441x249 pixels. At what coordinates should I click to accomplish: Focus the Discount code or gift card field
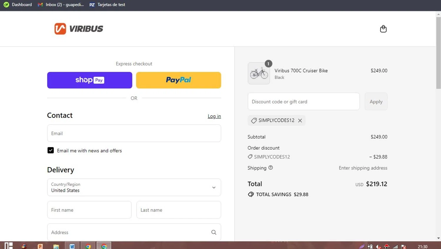304,101
